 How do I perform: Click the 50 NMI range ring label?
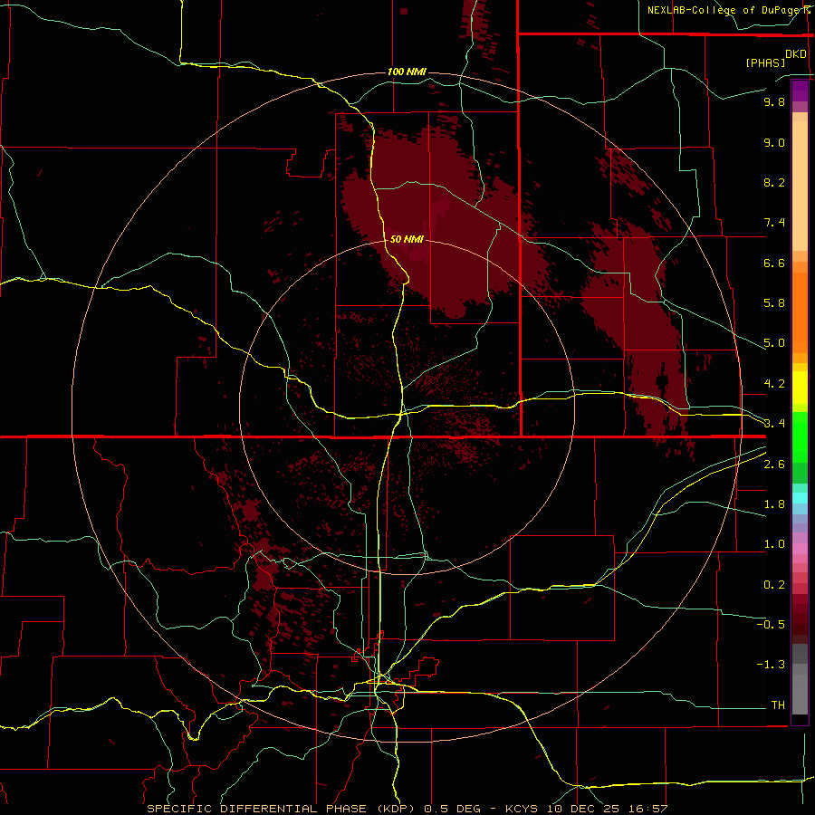[x=407, y=239]
